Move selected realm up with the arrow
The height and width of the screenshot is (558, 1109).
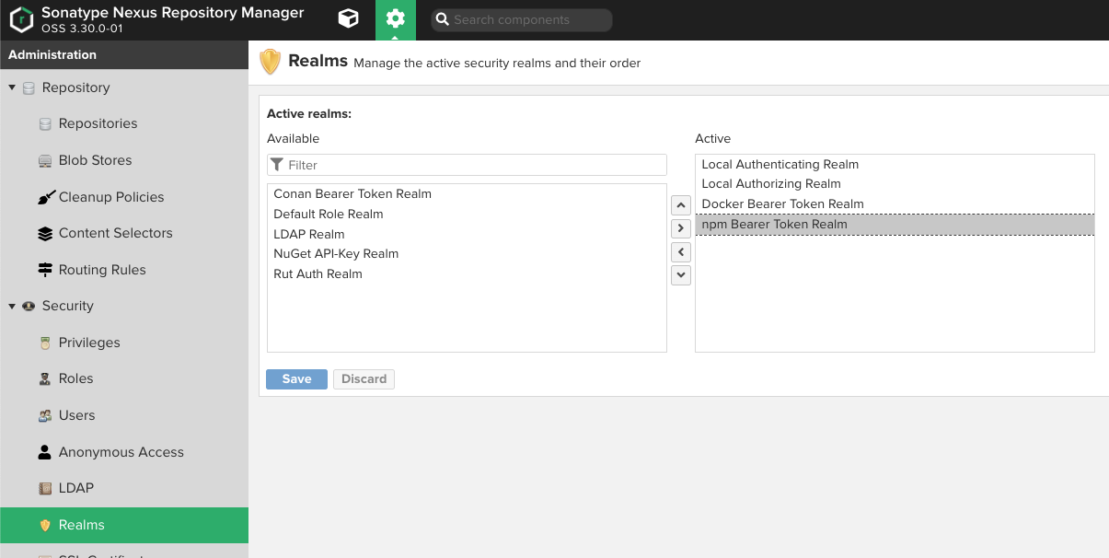click(681, 204)
